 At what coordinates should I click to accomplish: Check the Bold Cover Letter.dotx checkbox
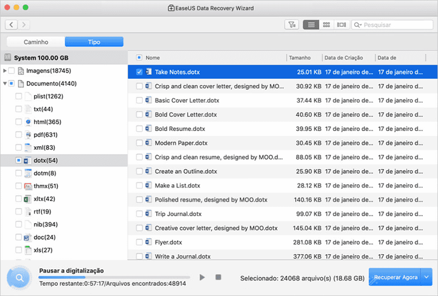click(139, 114)
